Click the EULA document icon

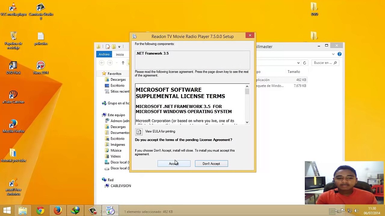click(139, 131)
